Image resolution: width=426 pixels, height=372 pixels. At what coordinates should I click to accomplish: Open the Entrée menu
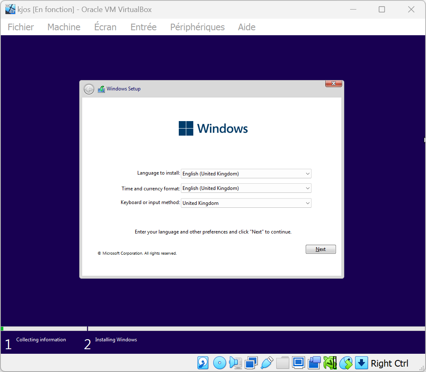coord(144,27)
